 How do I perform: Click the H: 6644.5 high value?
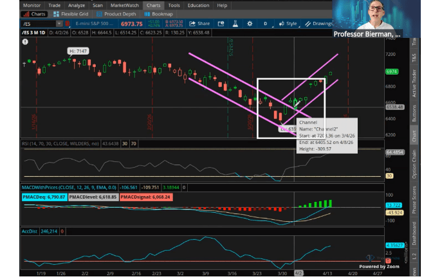[x=102, y=33]
